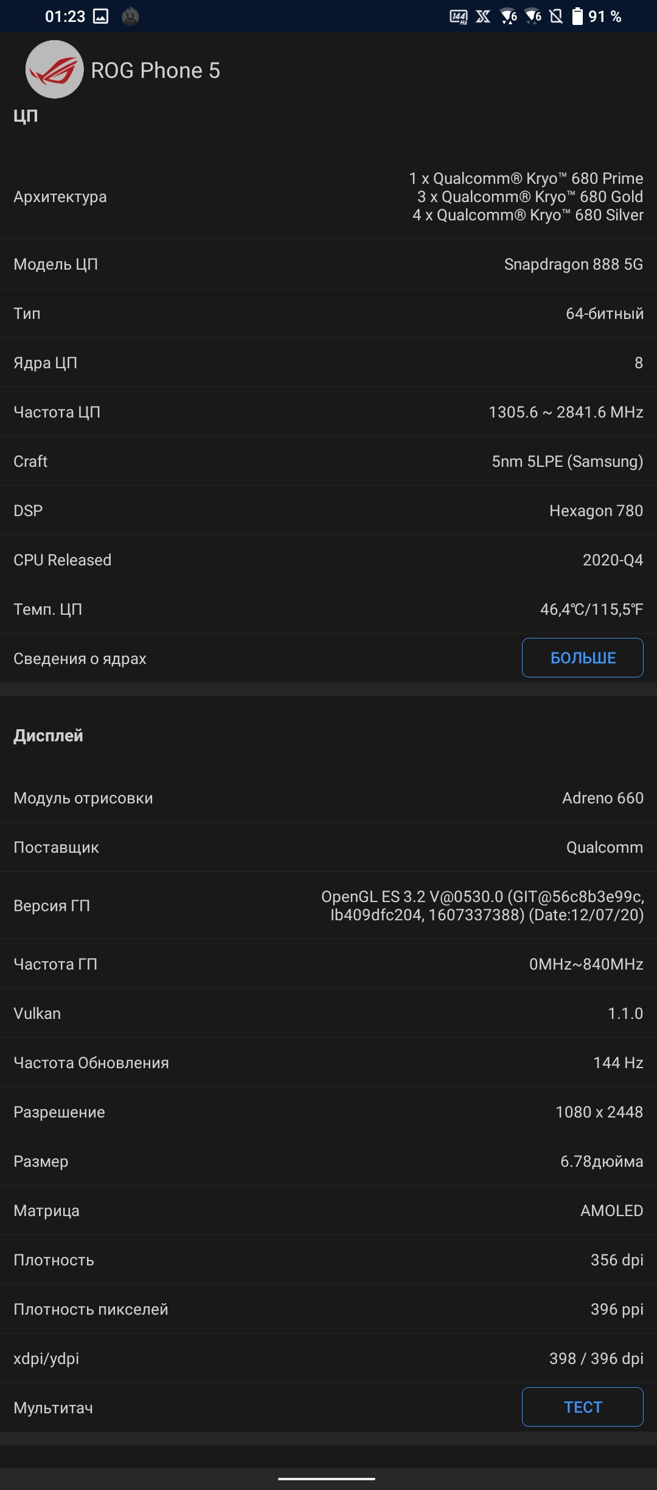This screenshot has height=1490, width=657.
Task: Tap the ROG logo icon
Action: (x=54, y=69)
